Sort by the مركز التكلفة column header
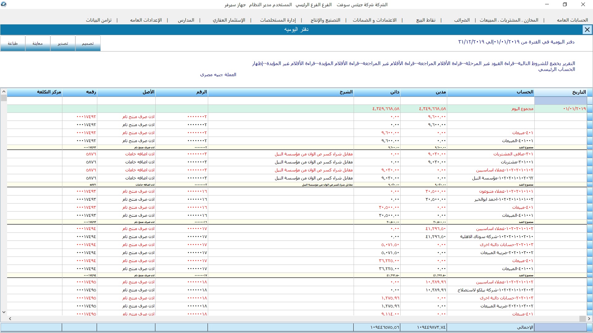 point(35,92)
